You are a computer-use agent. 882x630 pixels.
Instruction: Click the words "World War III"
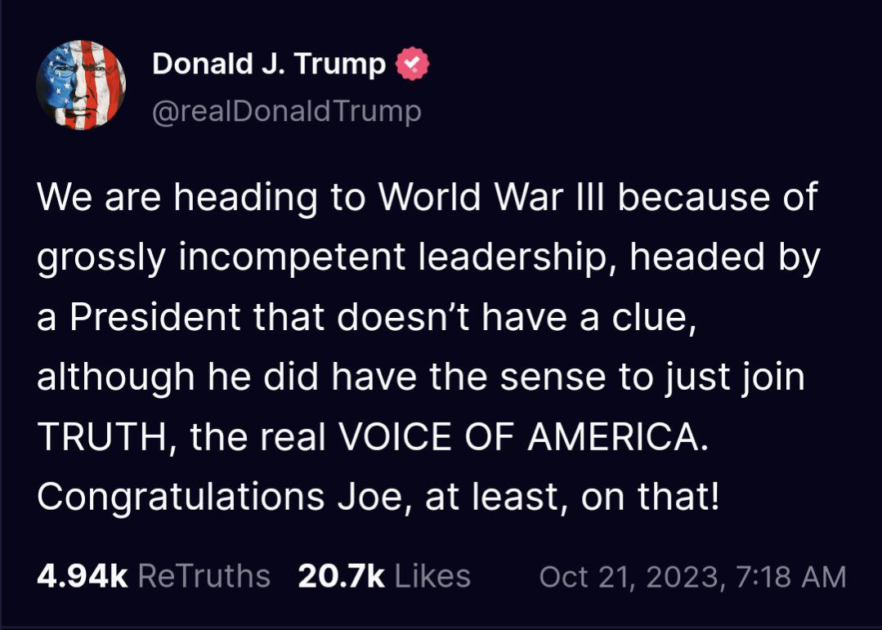(x=489, y=198)
